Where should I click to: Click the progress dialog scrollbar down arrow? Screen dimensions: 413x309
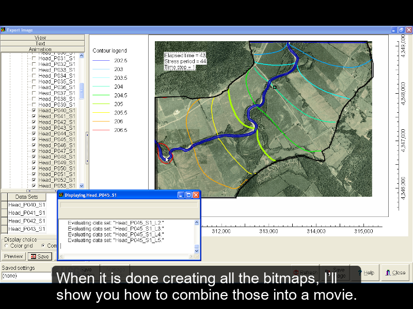(196, 251)
